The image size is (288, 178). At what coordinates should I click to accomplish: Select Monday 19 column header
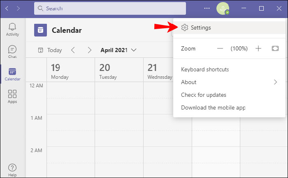point(71,70)
